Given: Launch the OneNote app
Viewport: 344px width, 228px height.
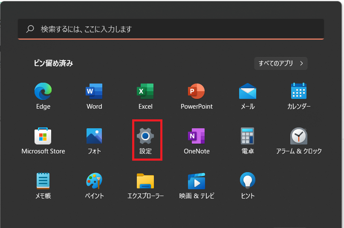Looking at the screenshot, I should click(197, 141).
